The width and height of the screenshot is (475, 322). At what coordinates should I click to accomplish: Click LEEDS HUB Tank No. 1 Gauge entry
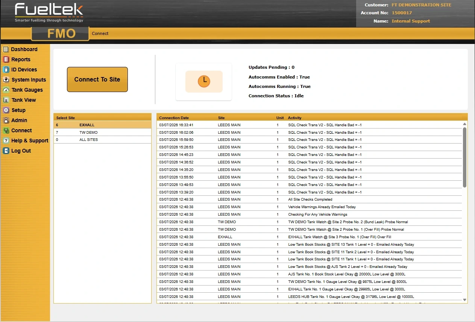pyautogui.click(x=351, y=297)
